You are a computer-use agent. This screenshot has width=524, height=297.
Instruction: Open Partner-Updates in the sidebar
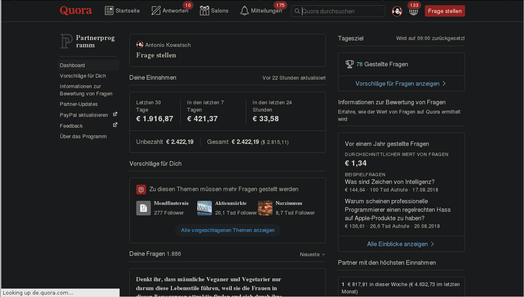coord(79,104)
